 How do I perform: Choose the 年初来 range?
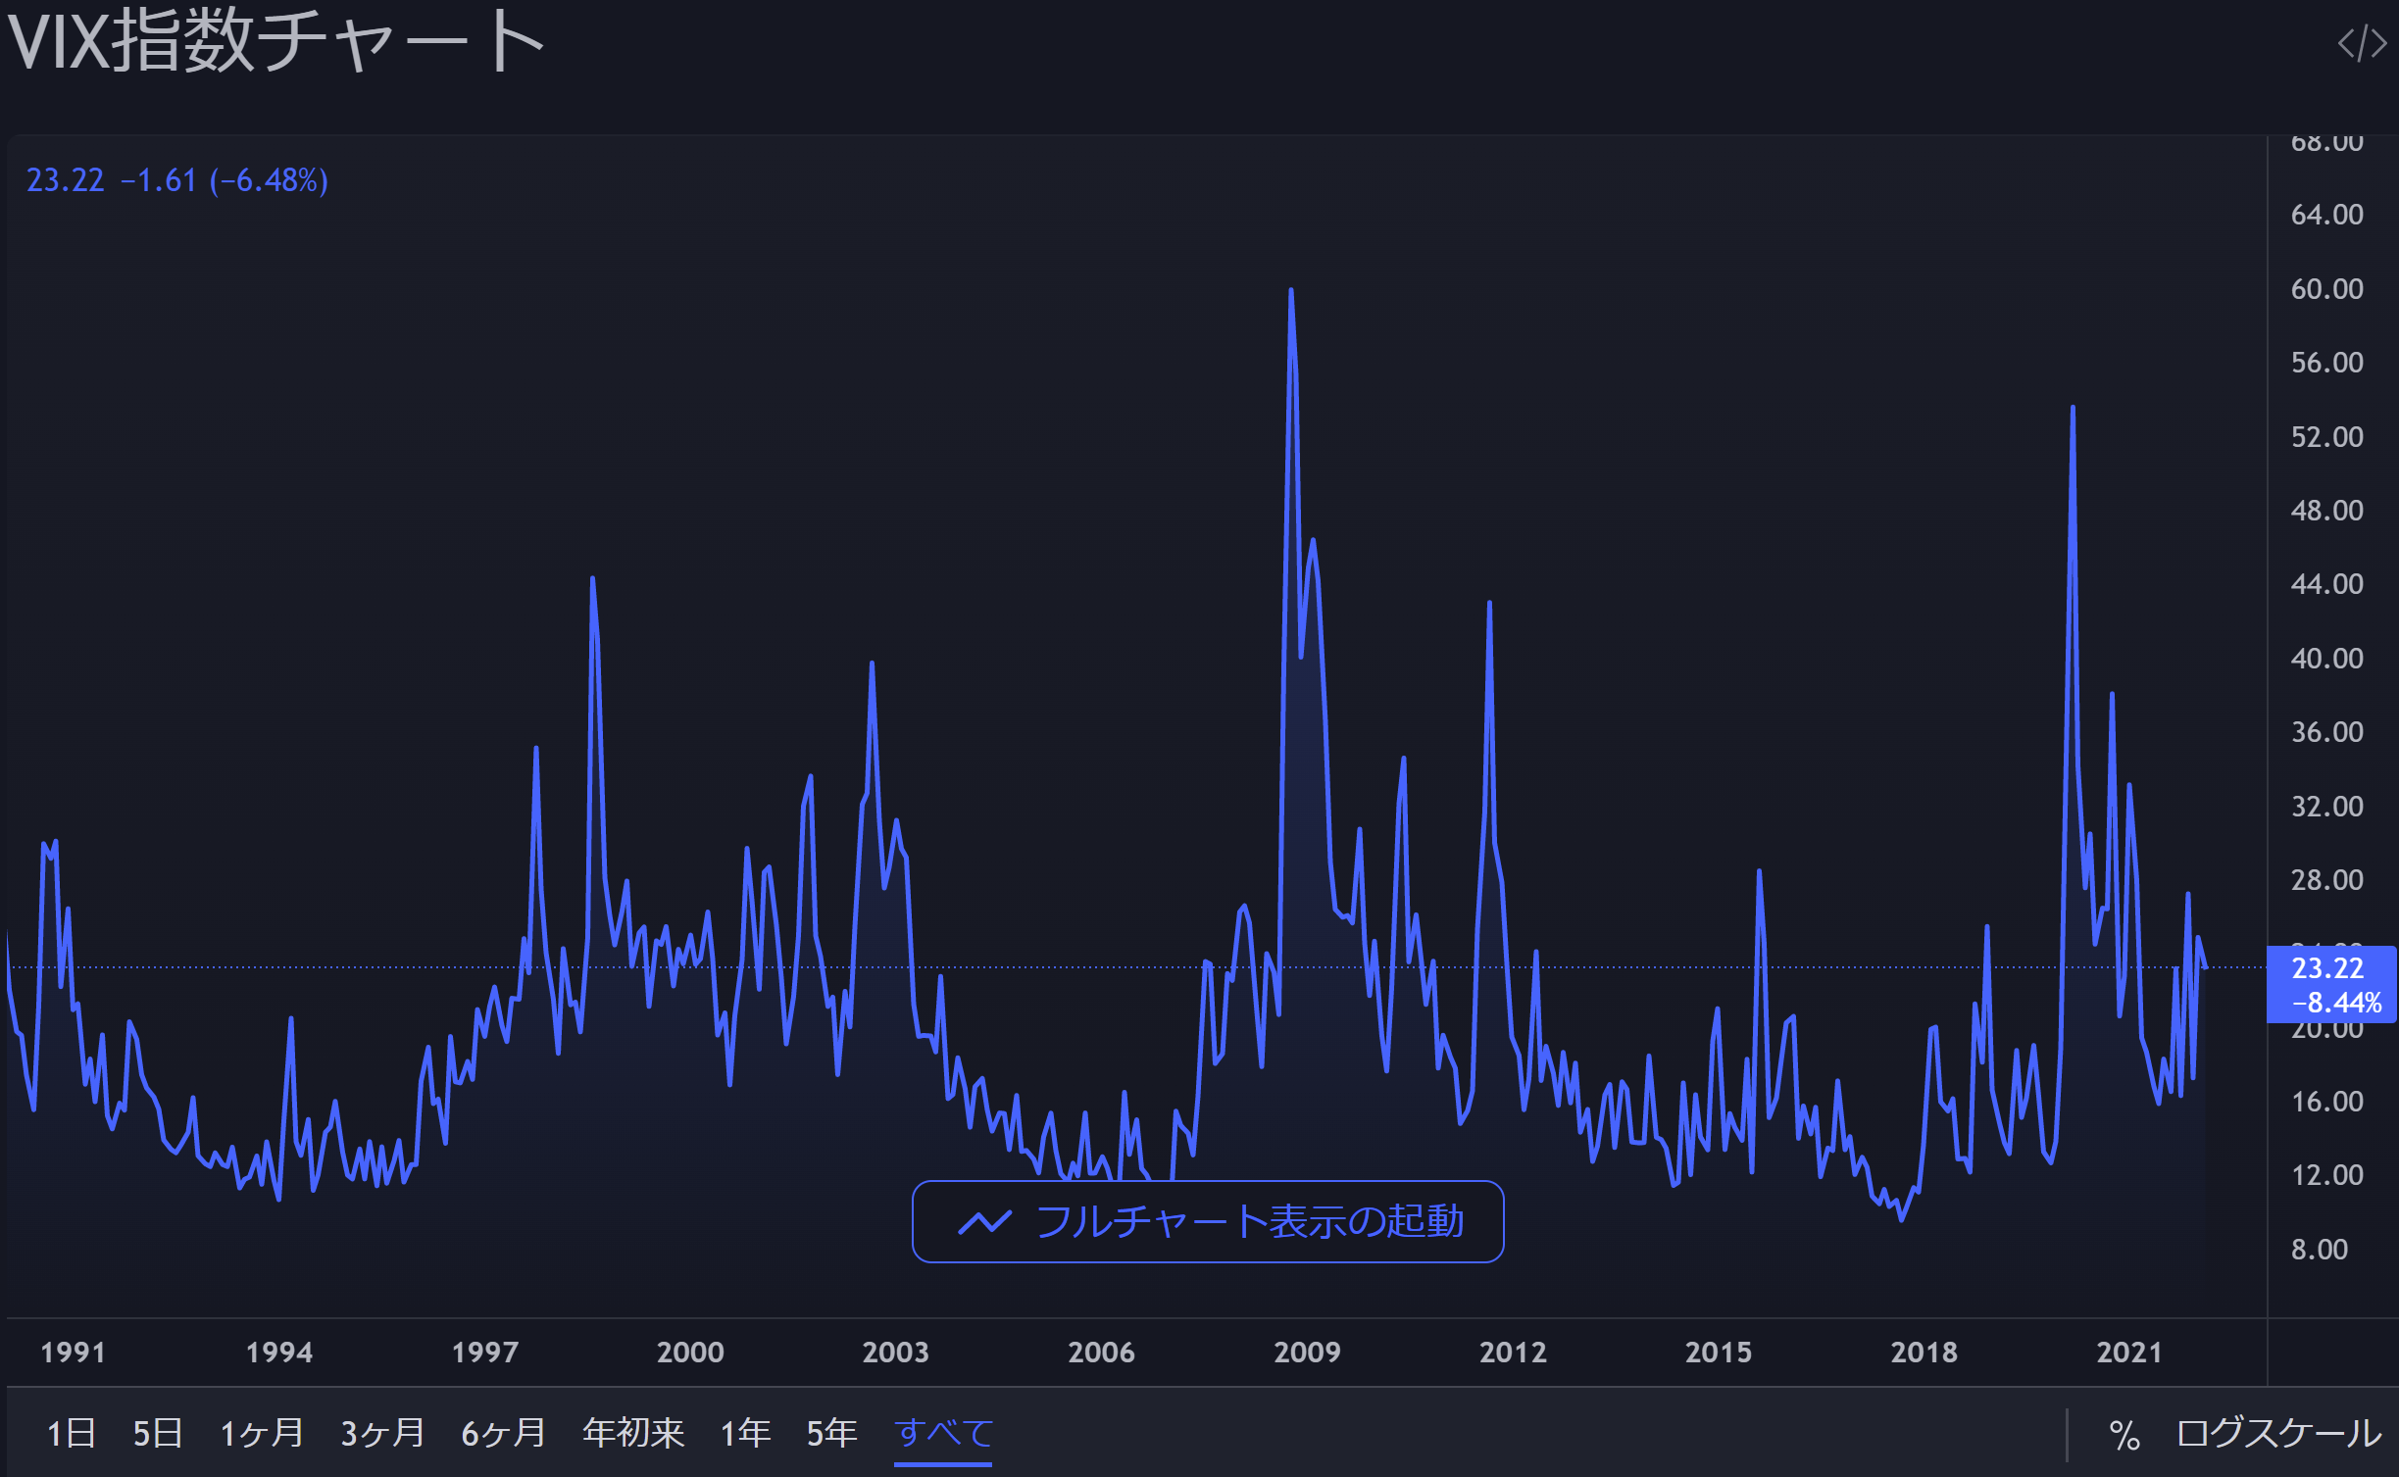(x=633, y=1433)
